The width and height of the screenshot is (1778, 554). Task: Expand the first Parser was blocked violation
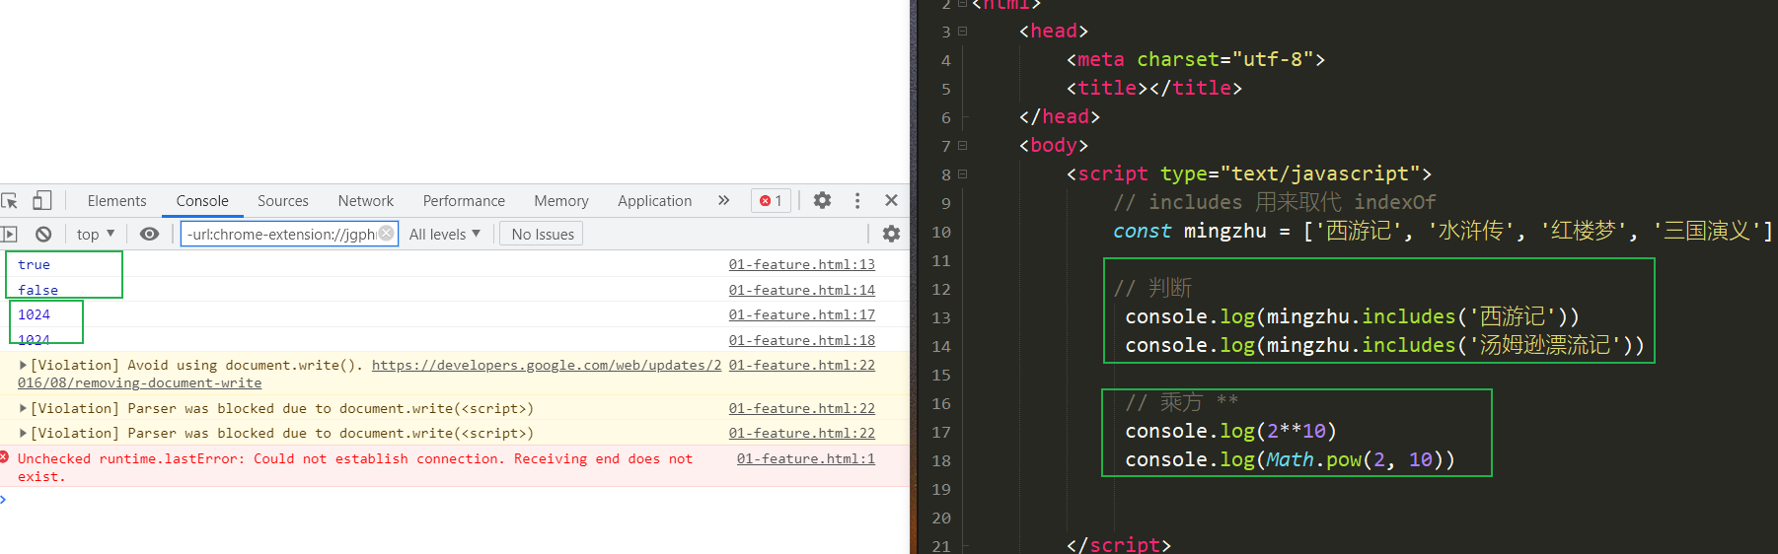(x=23, y=408)
